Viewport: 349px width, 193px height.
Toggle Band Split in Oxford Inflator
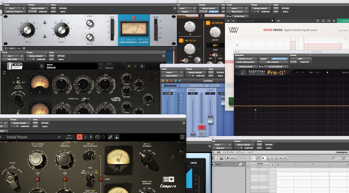(201, 134)
